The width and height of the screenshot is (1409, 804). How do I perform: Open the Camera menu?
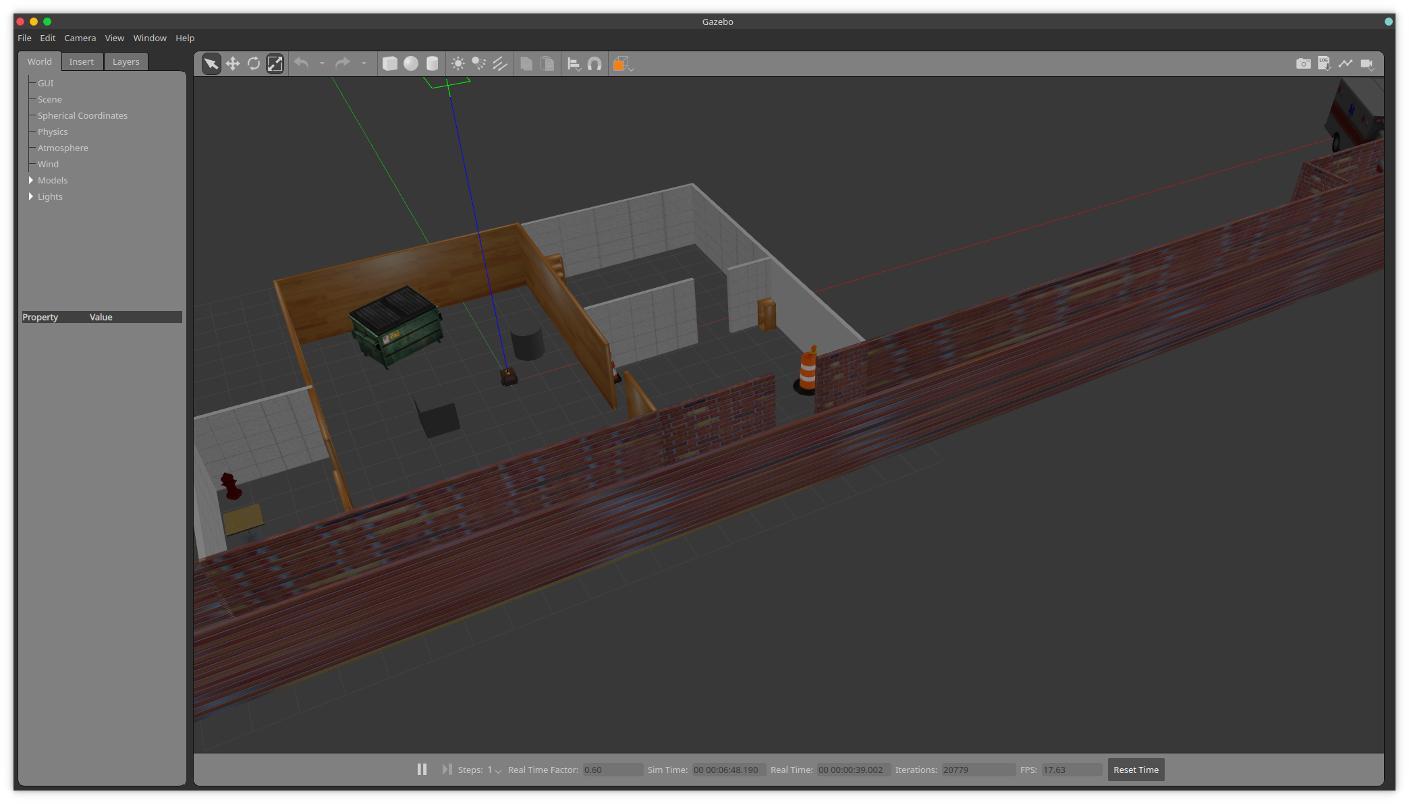tap(78, 38)
